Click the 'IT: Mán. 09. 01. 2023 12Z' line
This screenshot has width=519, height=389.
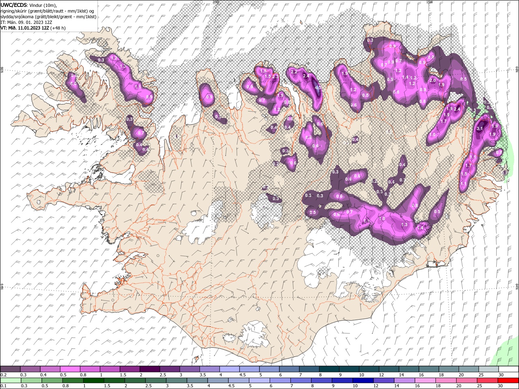pos(26,22)
